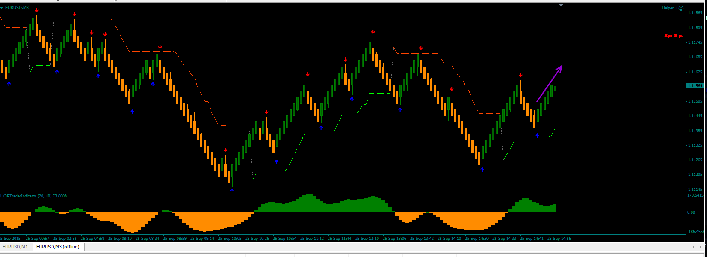Click the Helper_1 smiley face icon
This screenshot has height=257, width=707.
(x=681, y=8)
